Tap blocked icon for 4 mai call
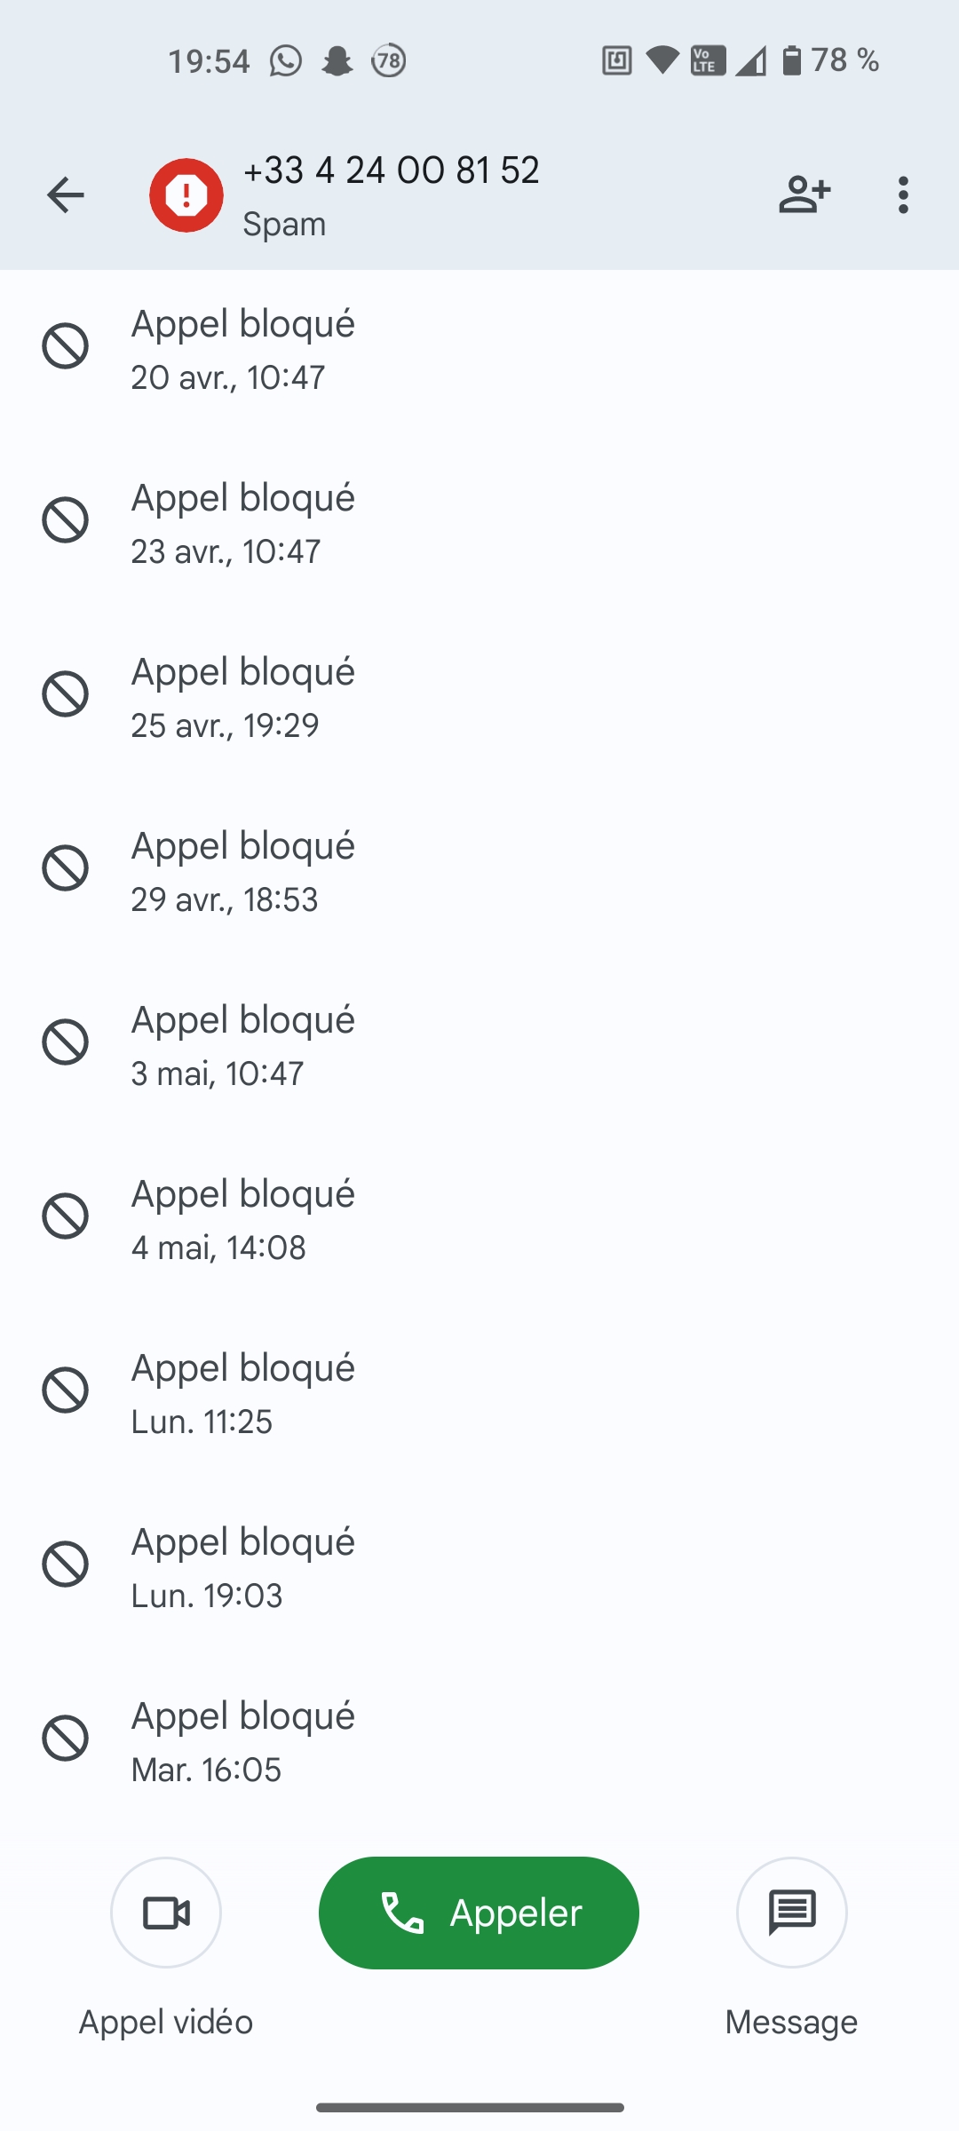 point(66,1216)
